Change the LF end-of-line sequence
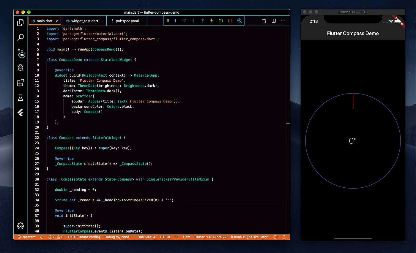416x253 pixels. point(177,237)
